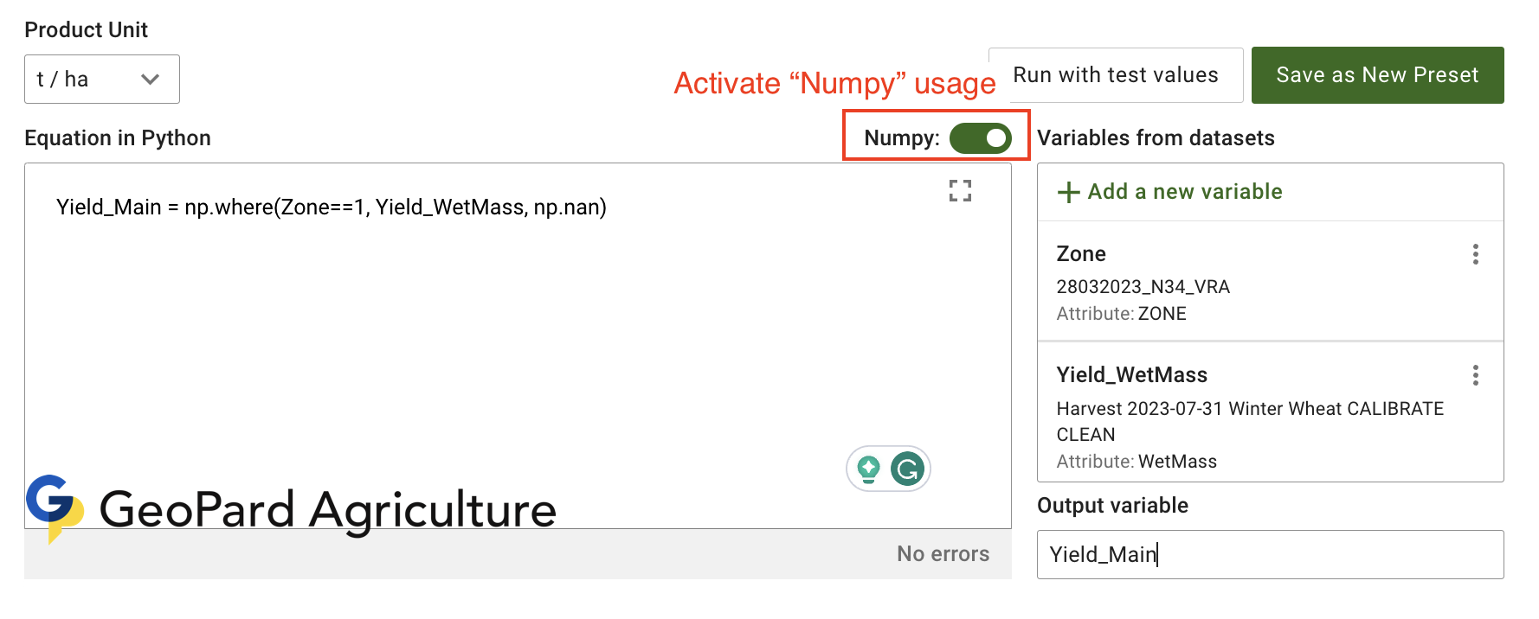Click the chevron arrow beside t / ha
Image resolution: width=1539 pixels, height=619 pixels.
151,80
